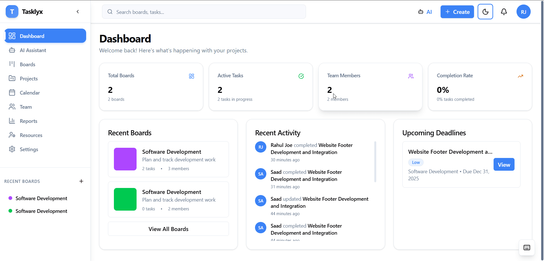Click the '0% tasks completed' text

click(455, 99)
